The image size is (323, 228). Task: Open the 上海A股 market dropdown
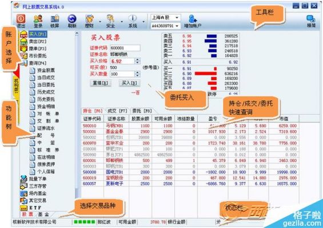click(177, 18)
